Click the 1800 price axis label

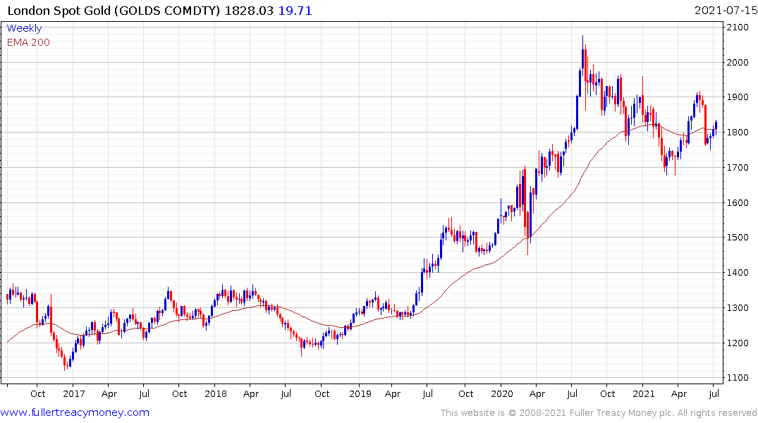pyautogui.click(x=738, y=133)
